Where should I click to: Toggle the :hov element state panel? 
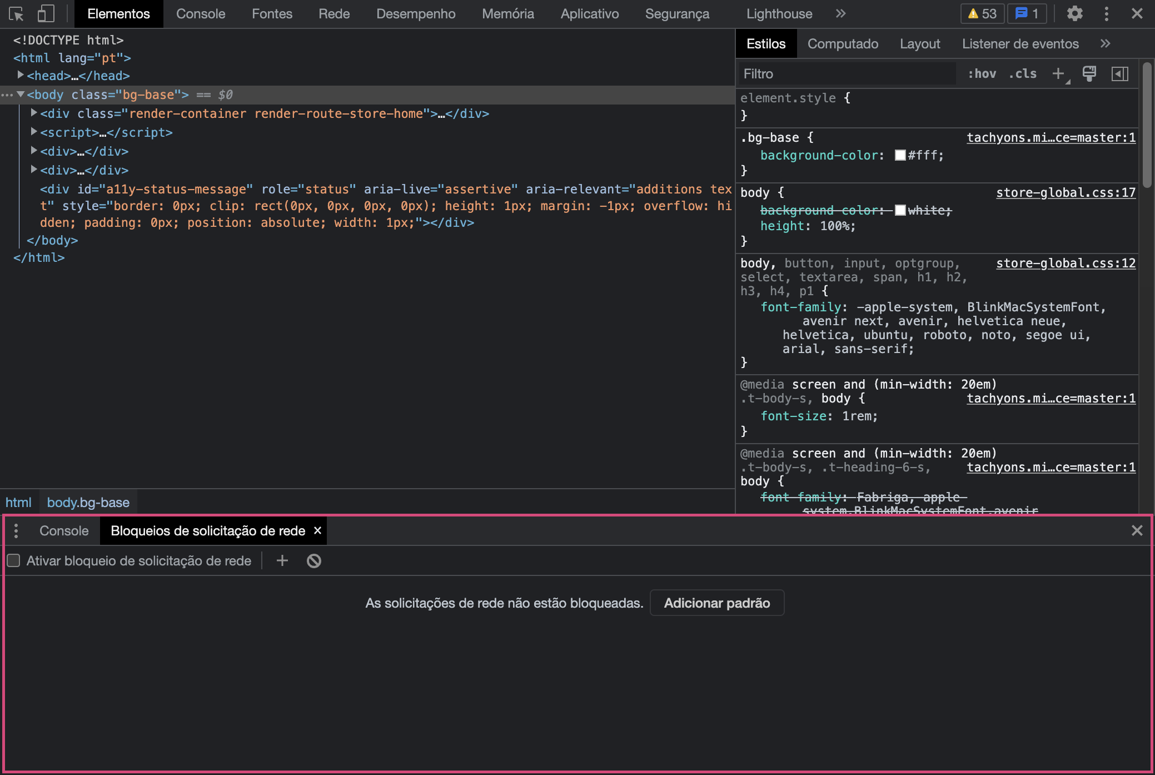point(982,73)
